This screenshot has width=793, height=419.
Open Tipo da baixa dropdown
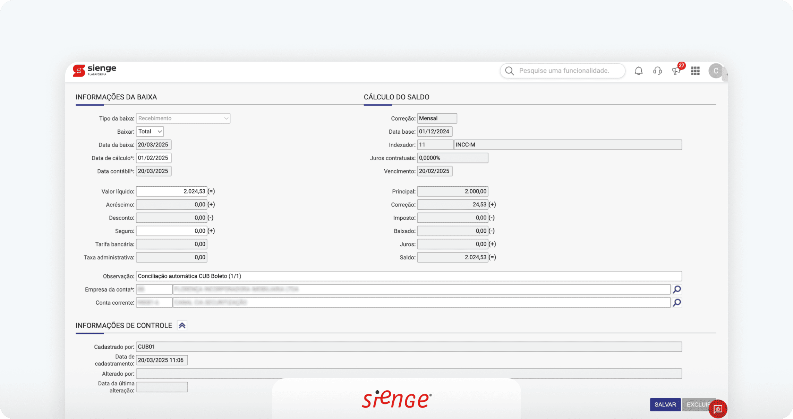[x=183, y=118]
